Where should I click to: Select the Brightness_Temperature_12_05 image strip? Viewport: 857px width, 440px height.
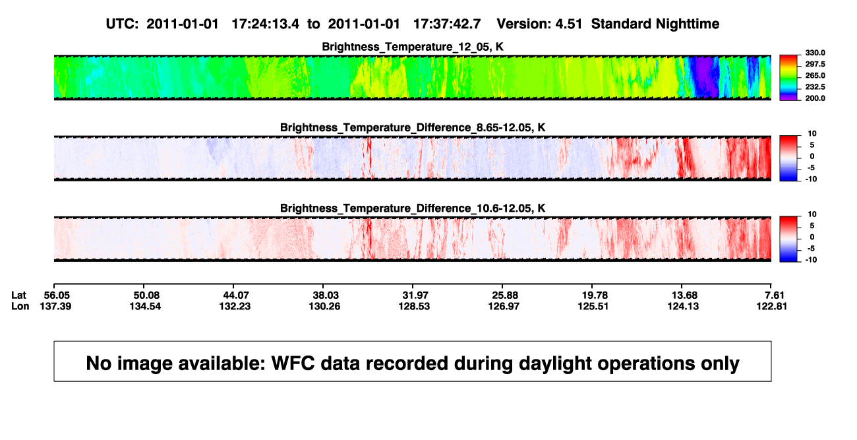(x=412, y=77)
